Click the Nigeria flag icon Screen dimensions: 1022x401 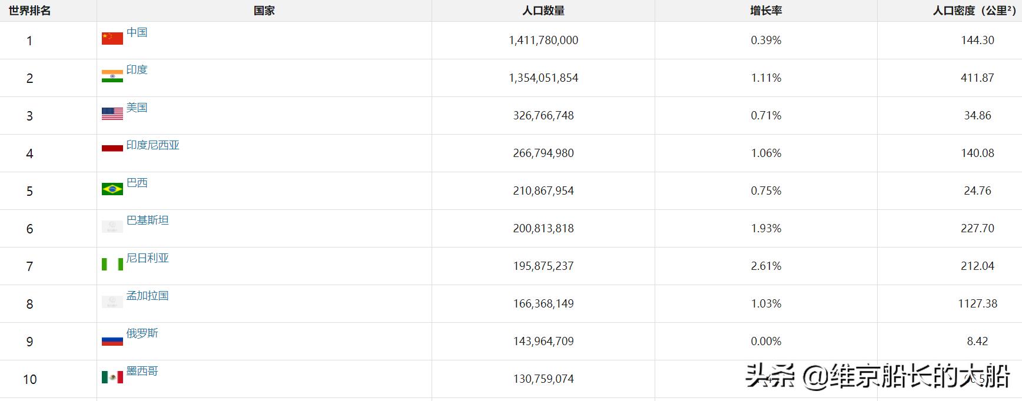[112, 264]
